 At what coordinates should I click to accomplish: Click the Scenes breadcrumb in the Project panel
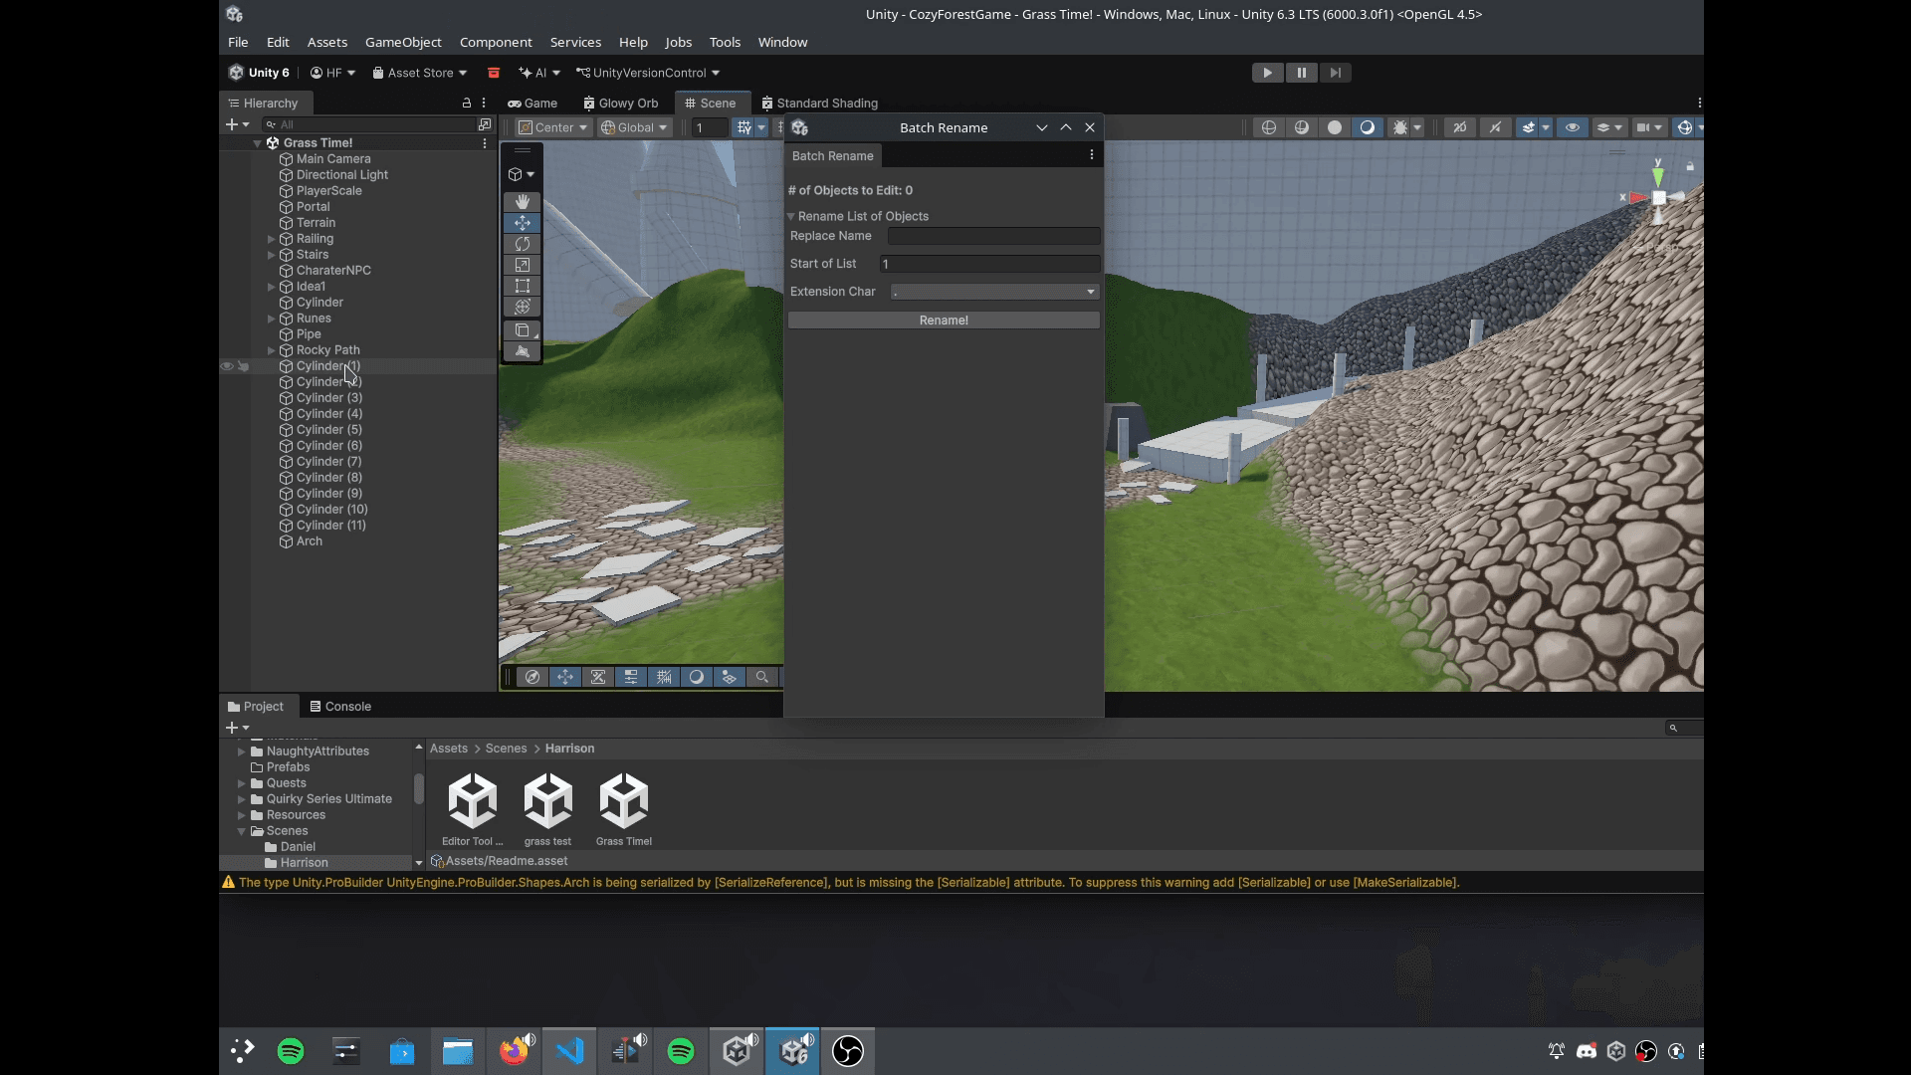point(505,748)
